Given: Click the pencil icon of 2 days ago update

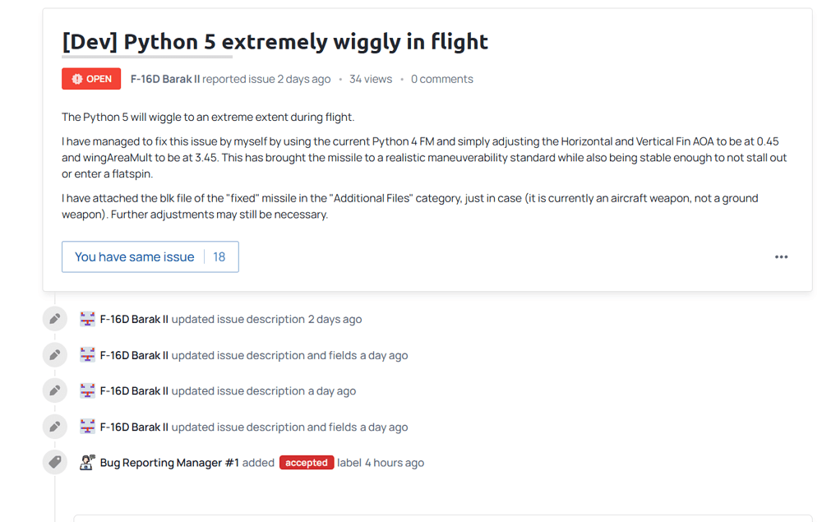Looking at the screenshot, I should click(55, 319).
